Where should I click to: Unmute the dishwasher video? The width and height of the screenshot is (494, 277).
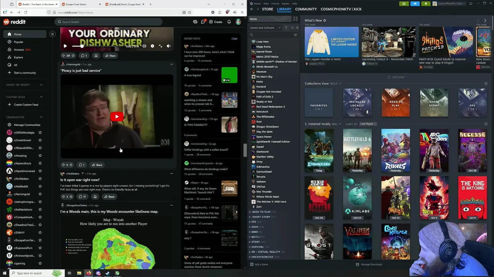point(169,46)
